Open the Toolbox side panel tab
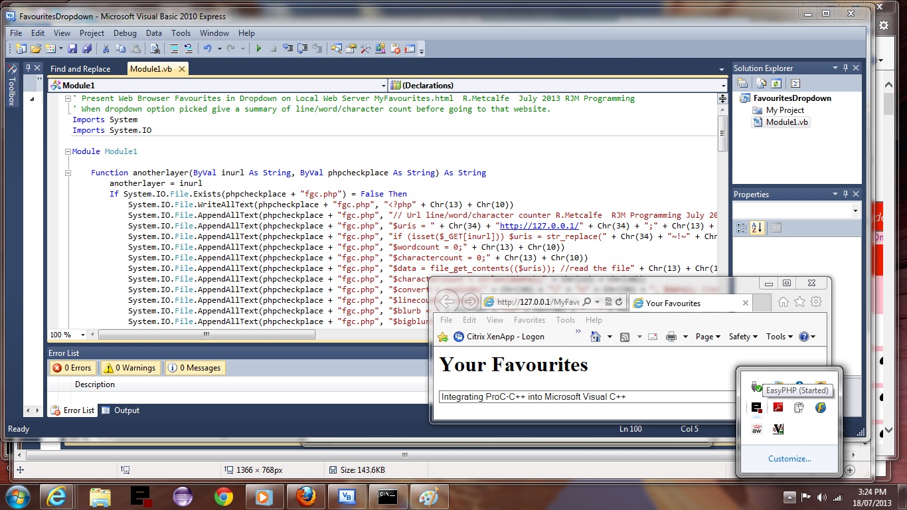 (11, 86)
